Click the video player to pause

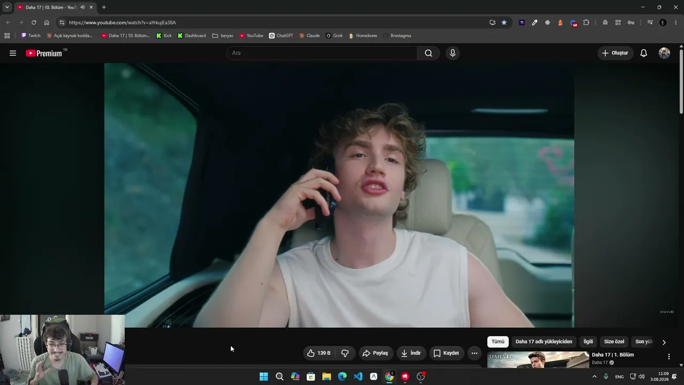339,195
